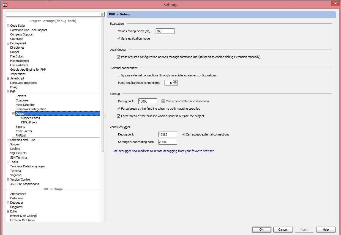Expand the JavaScript node
Screen dimensions: 341x235
click(8, 78)
